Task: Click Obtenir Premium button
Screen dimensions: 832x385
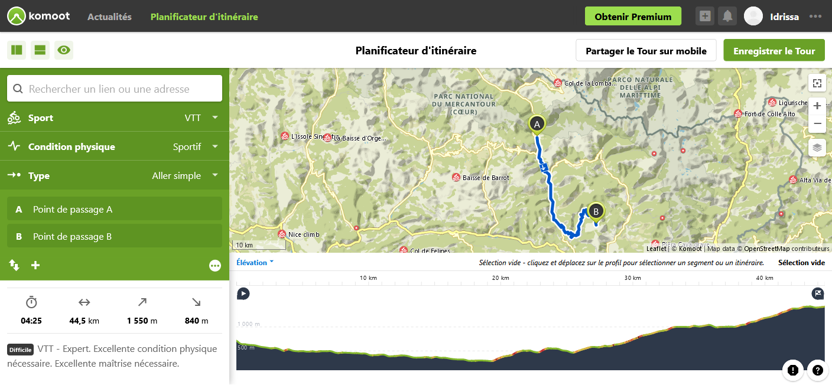Action: click(x=633, y=17)
